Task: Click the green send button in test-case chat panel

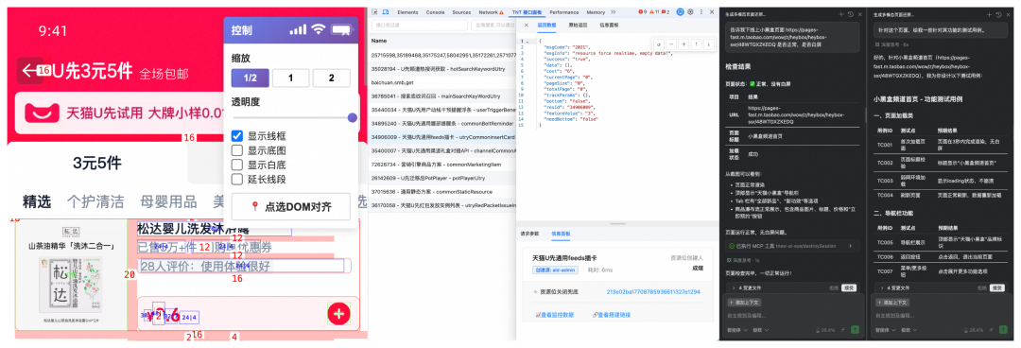Action: click(1003, 330)
